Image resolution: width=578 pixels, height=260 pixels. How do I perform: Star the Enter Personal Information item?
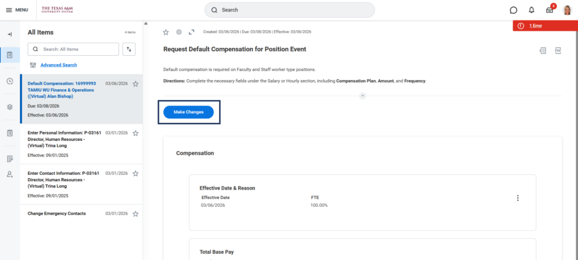coord(136,133)
